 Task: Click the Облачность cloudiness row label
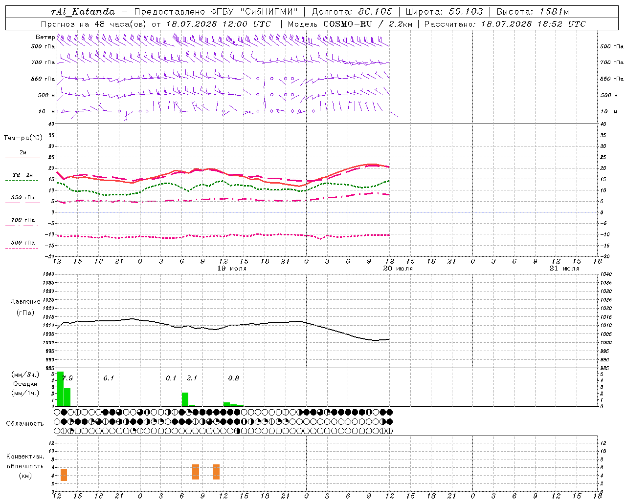pos(25,423)
